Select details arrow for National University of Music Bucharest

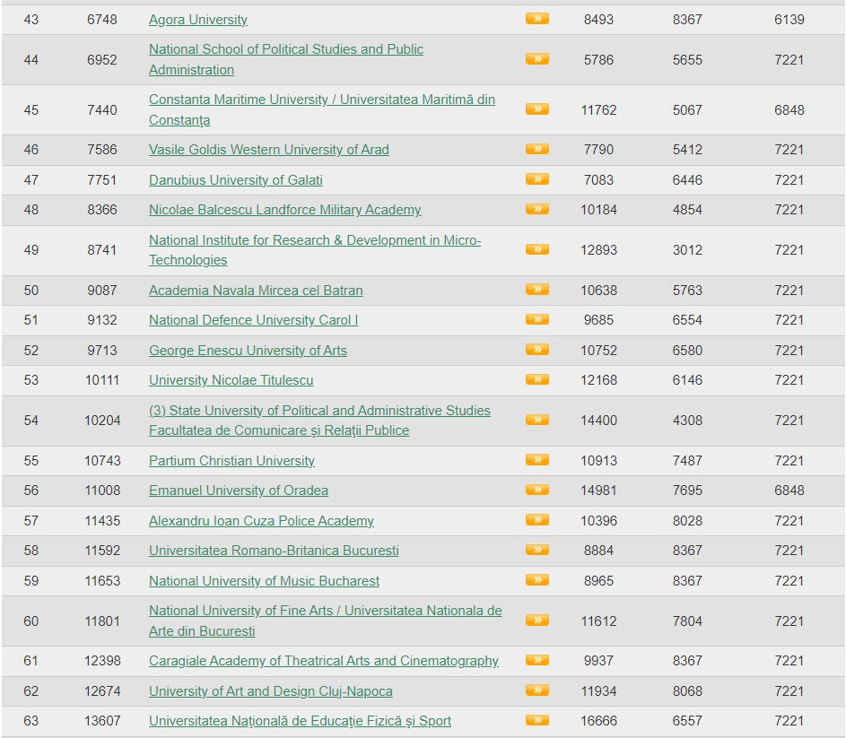(536, 579)
